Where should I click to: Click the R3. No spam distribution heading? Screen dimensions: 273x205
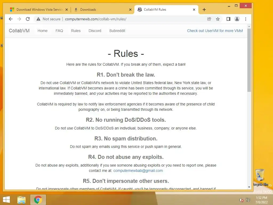click(126, 139)
